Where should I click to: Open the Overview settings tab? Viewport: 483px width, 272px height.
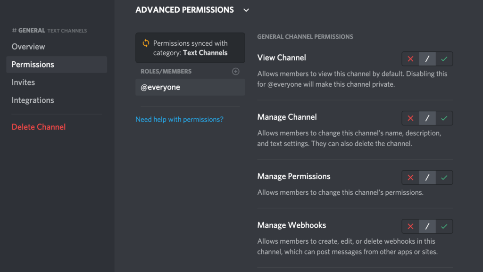pyautogui.click(x=28, y=47)
